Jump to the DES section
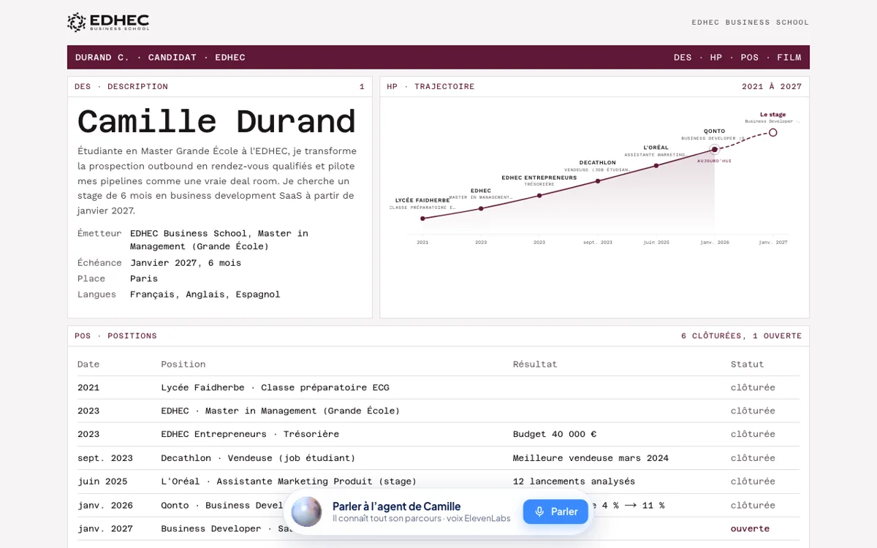The image size is (877, 548). click(683, 58)
